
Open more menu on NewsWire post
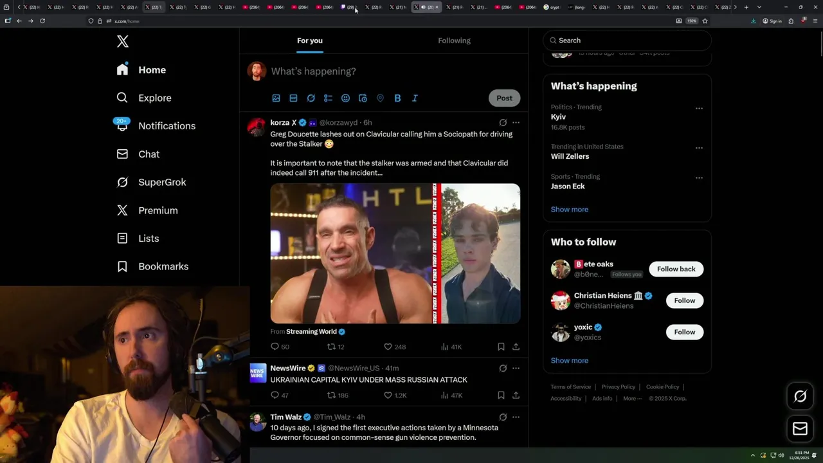(x=516, y=368)
